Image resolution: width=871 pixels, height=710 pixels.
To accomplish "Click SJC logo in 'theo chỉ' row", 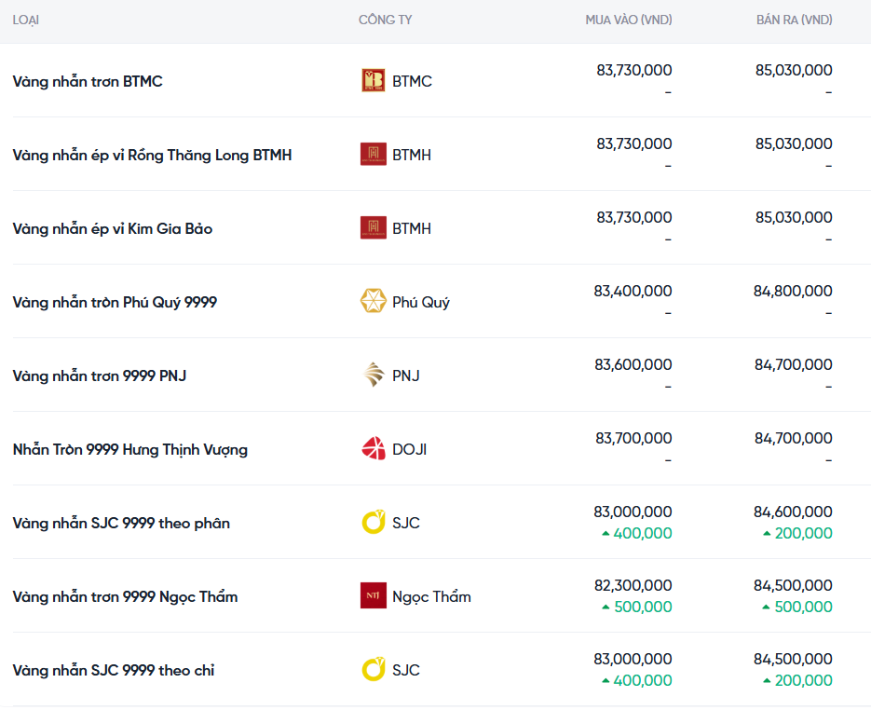I will (374, 670).
